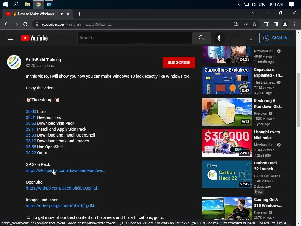Sign in to YouTube

[275, 38]
